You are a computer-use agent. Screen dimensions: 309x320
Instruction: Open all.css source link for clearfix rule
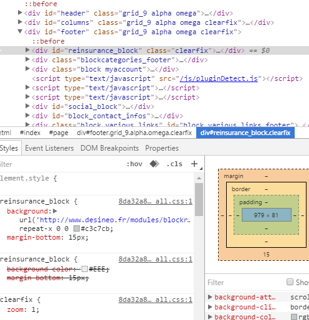pyautogui.click(x=155, y=299)
